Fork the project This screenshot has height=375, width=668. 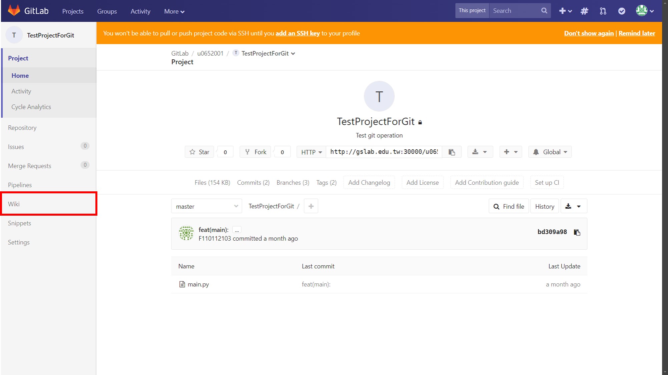tap(255, 152)
